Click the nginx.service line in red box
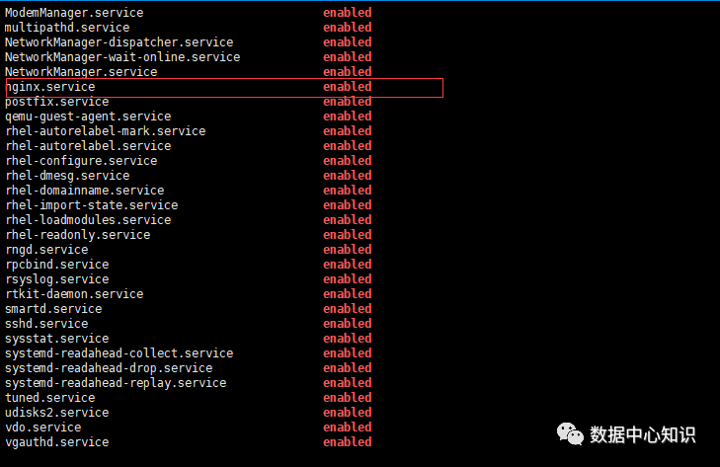Screen dimensions: 720x467 click(x=50, y=87)
